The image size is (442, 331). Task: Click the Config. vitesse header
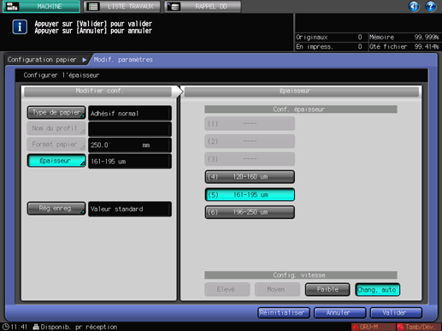301,275
